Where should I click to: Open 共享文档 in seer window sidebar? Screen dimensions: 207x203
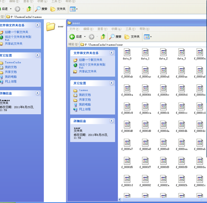[85, 100]
